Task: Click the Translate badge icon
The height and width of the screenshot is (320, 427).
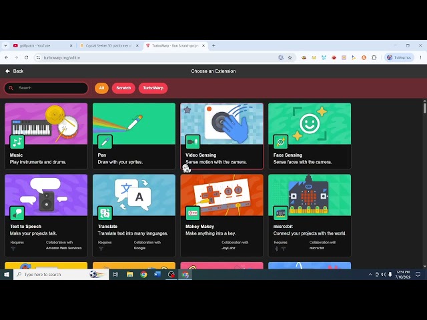Action: (x=105, y=213)
